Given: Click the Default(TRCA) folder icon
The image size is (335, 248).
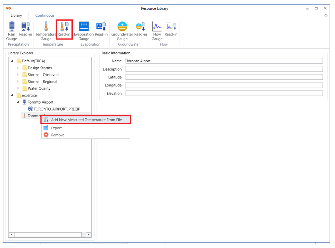Looking at the screenshot, I should (19, 61).
